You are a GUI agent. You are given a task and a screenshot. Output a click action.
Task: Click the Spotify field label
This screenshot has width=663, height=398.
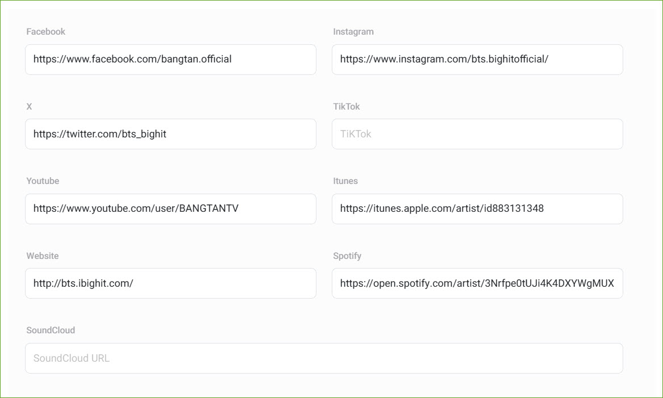point(347,256)
